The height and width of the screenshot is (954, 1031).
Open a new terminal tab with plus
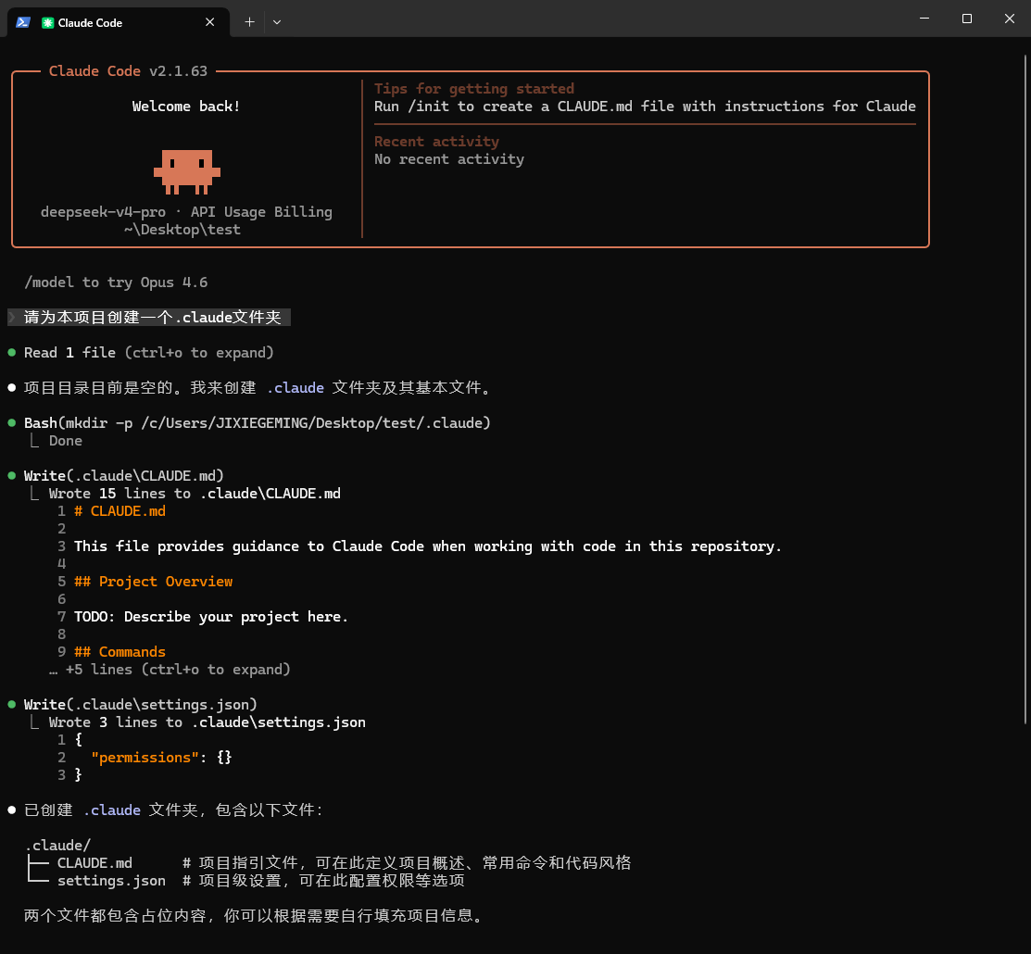tap(249, 22)
